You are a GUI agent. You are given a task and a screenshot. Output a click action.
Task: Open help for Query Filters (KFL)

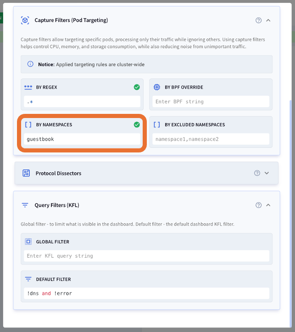tap(258, 205)
